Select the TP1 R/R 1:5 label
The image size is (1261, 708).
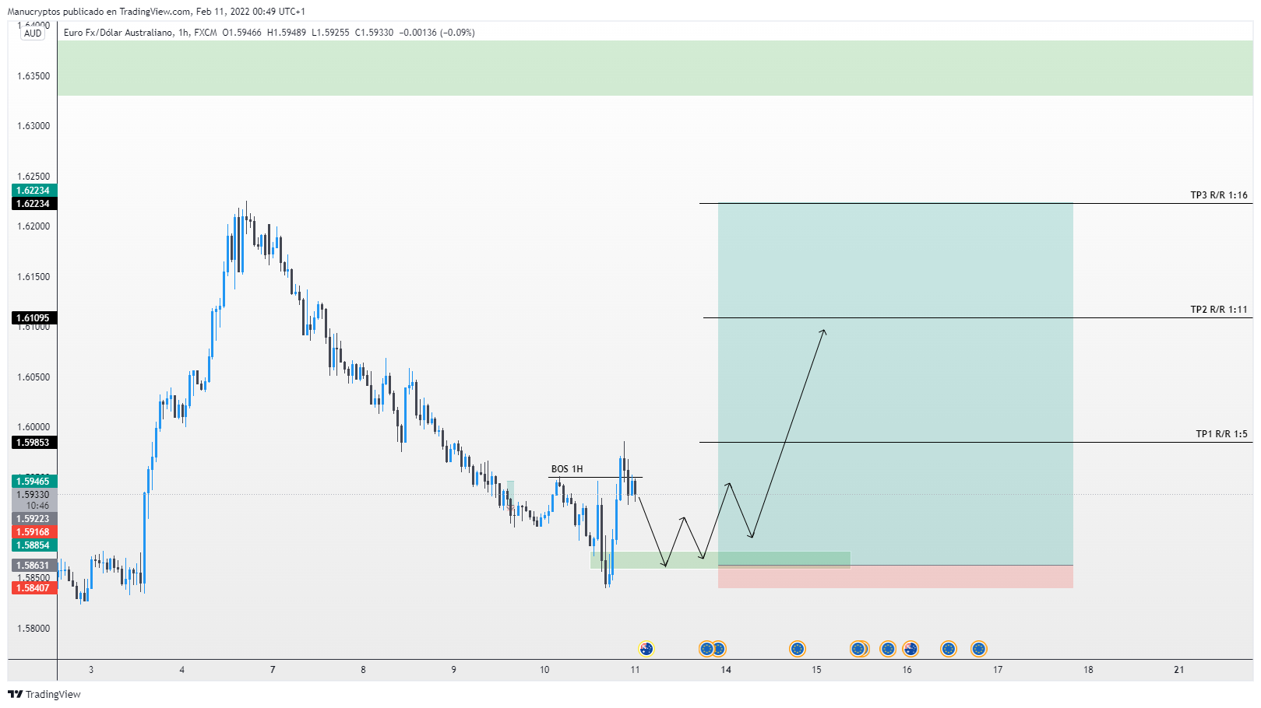1221,434
